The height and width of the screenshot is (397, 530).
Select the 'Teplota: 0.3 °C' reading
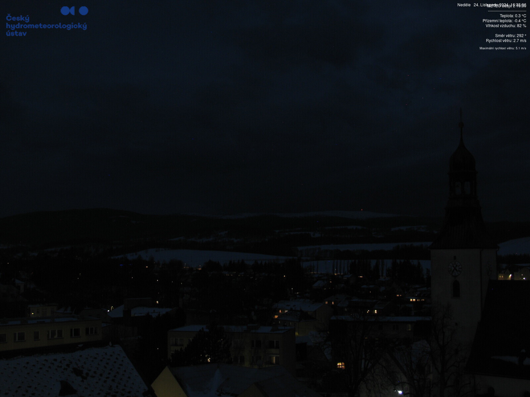pyautogui.click(x=513, y=16)
